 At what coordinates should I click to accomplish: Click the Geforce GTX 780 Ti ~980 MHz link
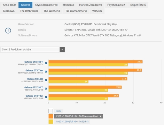pos(34,87)
